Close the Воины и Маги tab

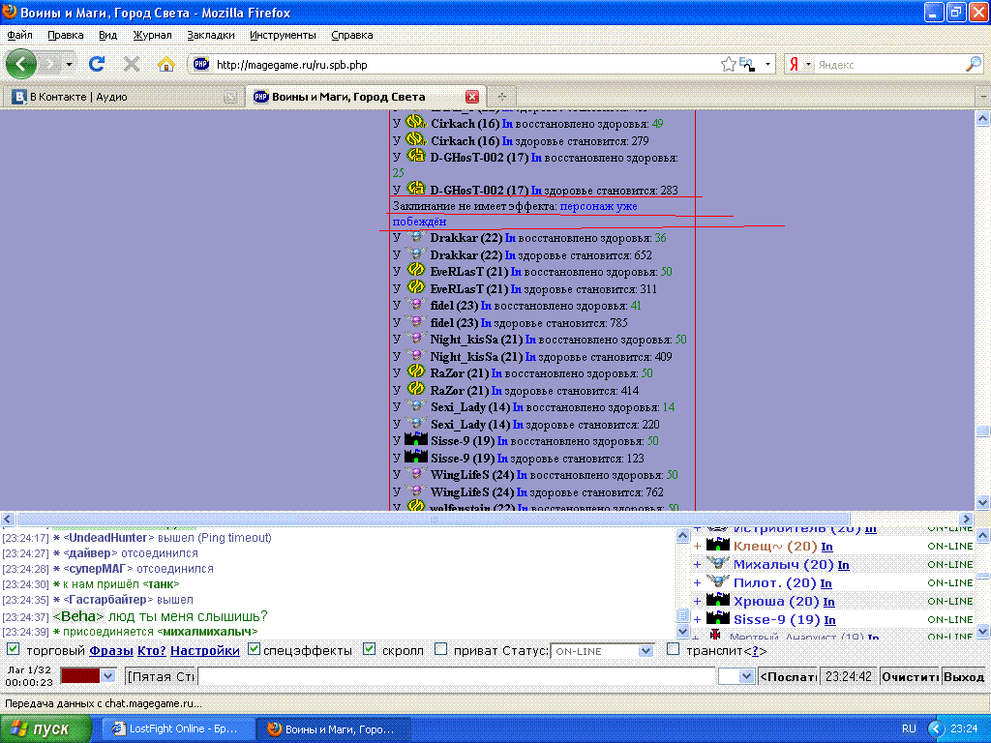[x=472, y=97]
